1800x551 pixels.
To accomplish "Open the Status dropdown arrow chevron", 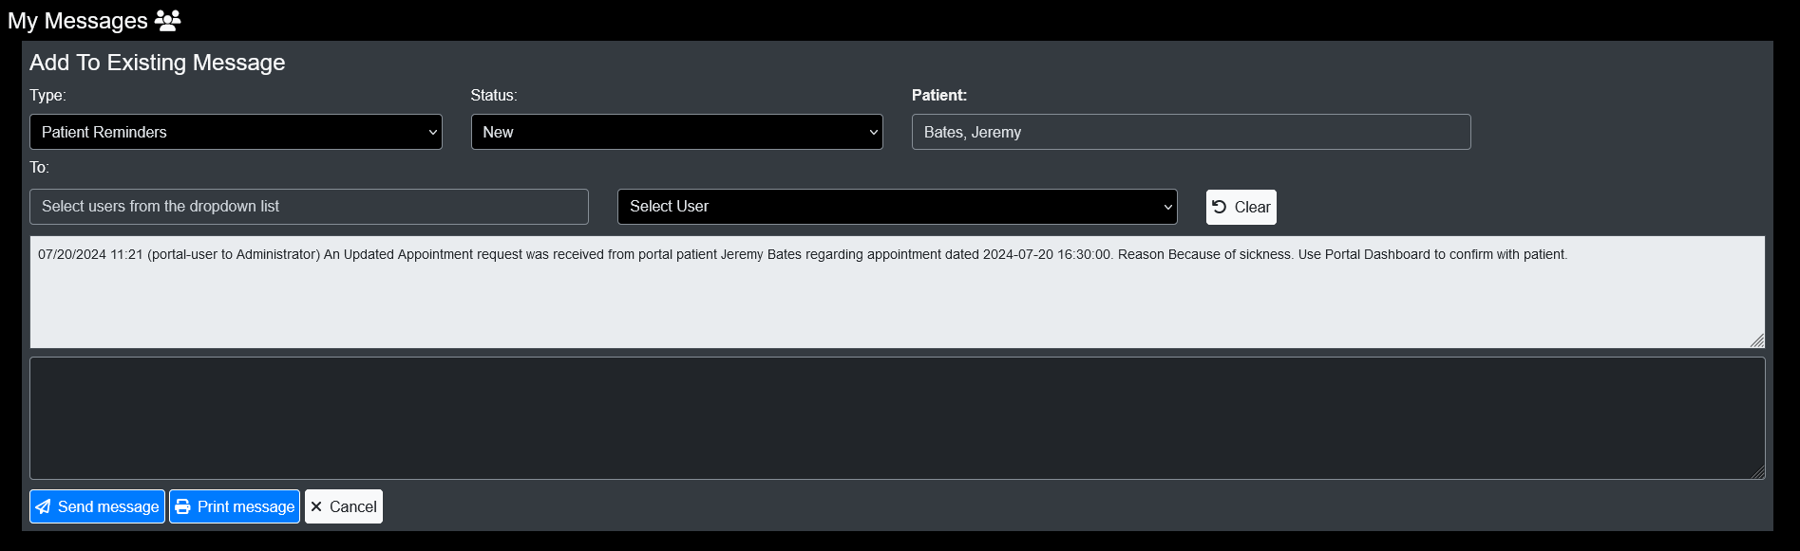I will (x=872, y=132).
